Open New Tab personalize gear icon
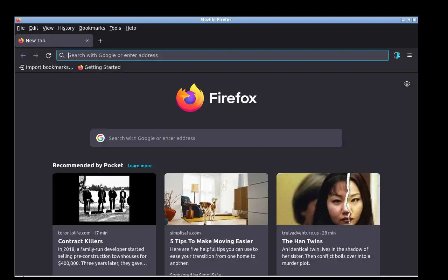This screenshot has height=280, width=448. (x=407, y=84)
